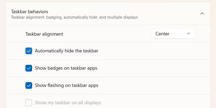This screenshot has width=216, height=108.
Task: Click the Taskbar behaviors heading text
Action: (x=29, y=12)
